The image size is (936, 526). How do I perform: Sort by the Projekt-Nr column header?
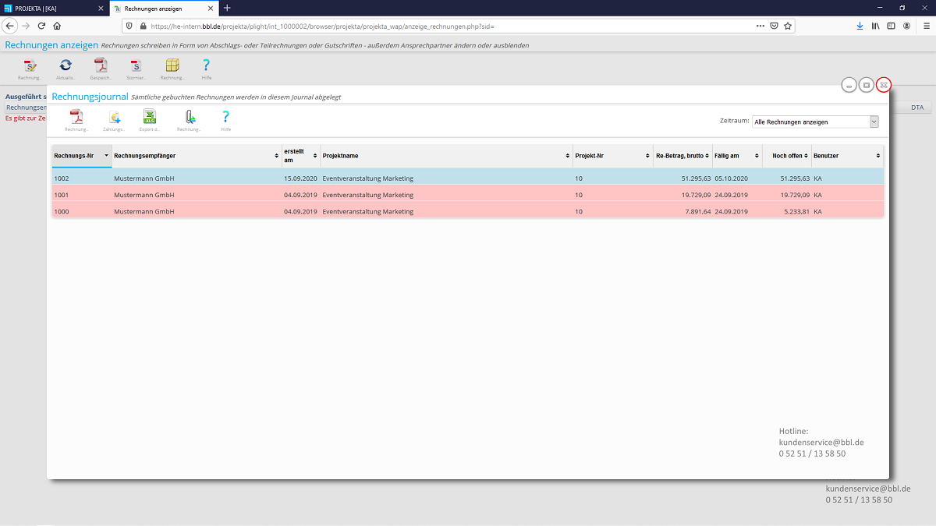coord(613,156)
